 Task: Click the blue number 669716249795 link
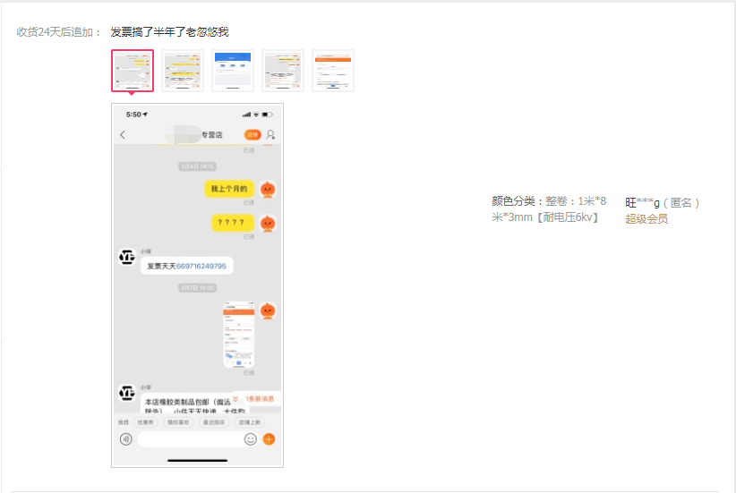[201, 267]
